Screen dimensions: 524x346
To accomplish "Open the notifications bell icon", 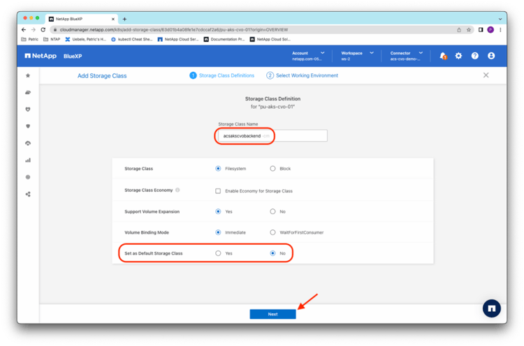I will click(442, 56).
